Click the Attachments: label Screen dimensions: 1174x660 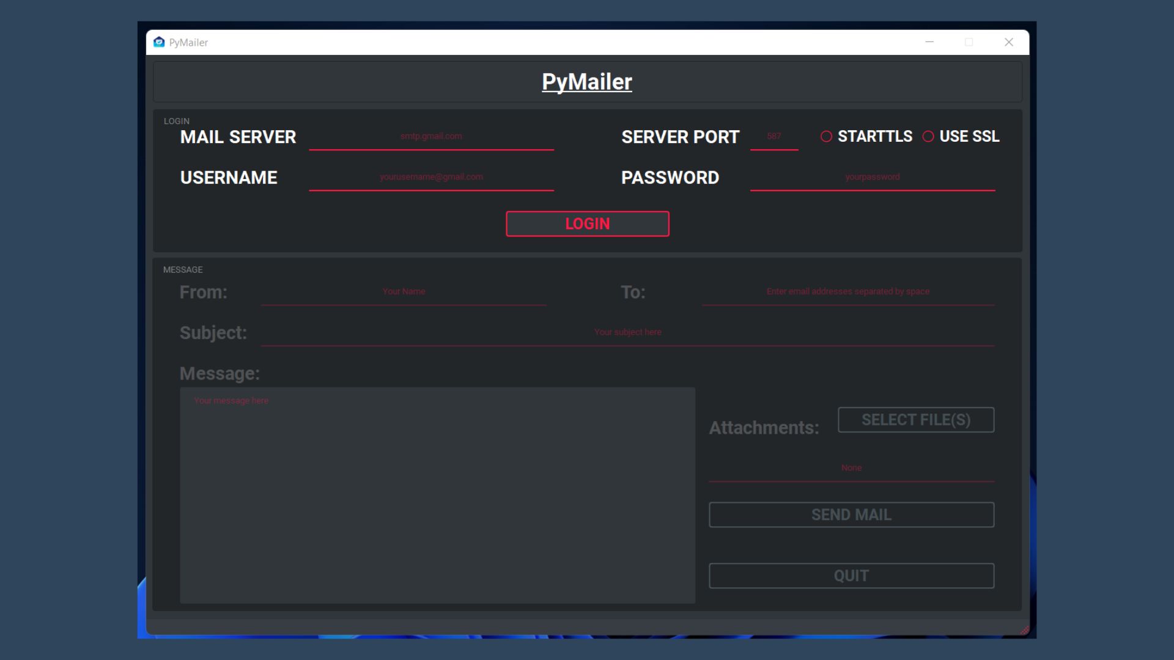[x=764, y=428]
